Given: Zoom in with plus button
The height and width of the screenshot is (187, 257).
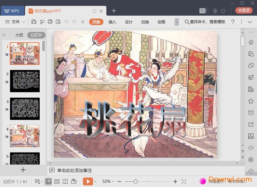Looking at the screenshot, I should click(x=175, y=181).
